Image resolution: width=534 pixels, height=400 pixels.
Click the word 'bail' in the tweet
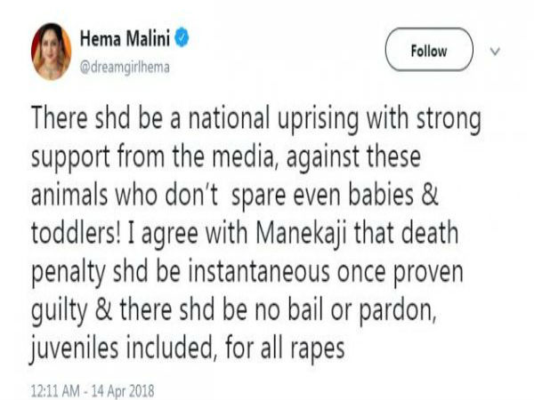tap(305, 309)
